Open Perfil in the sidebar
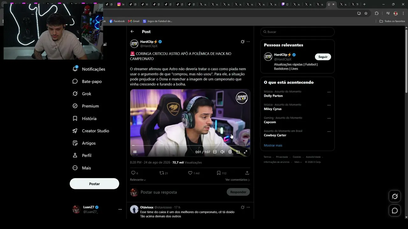The width and height of the screenshot is (408, 229). point(82,156)
